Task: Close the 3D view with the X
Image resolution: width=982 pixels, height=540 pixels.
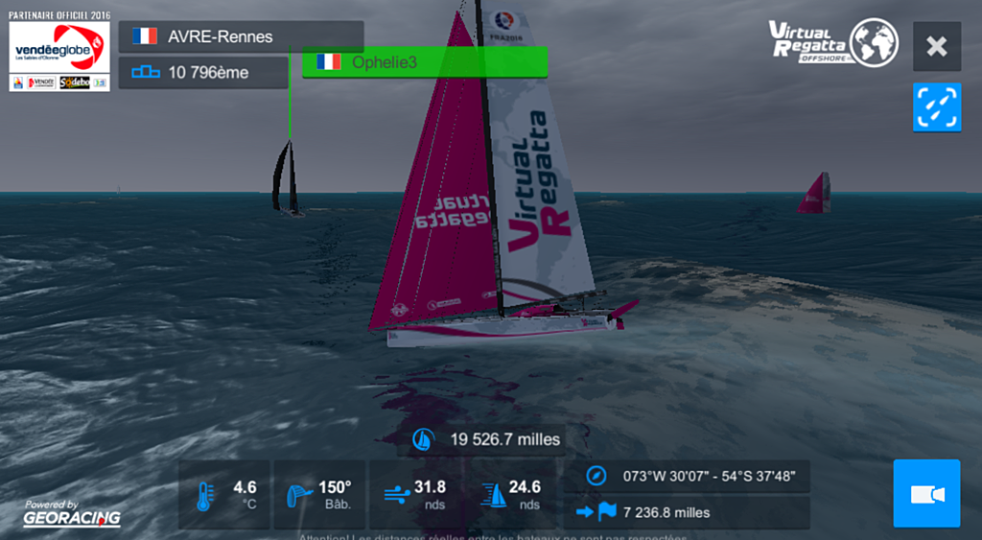Action: (x=937, y=46)
